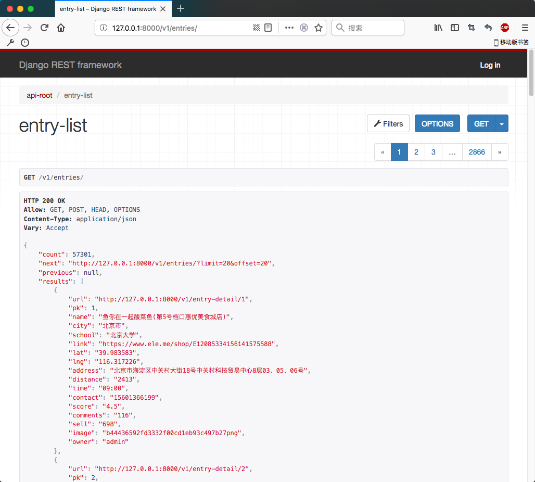Reload the page with the refresh icon
This screenshot has width=535, height=482.
click(x=44, y=28)
